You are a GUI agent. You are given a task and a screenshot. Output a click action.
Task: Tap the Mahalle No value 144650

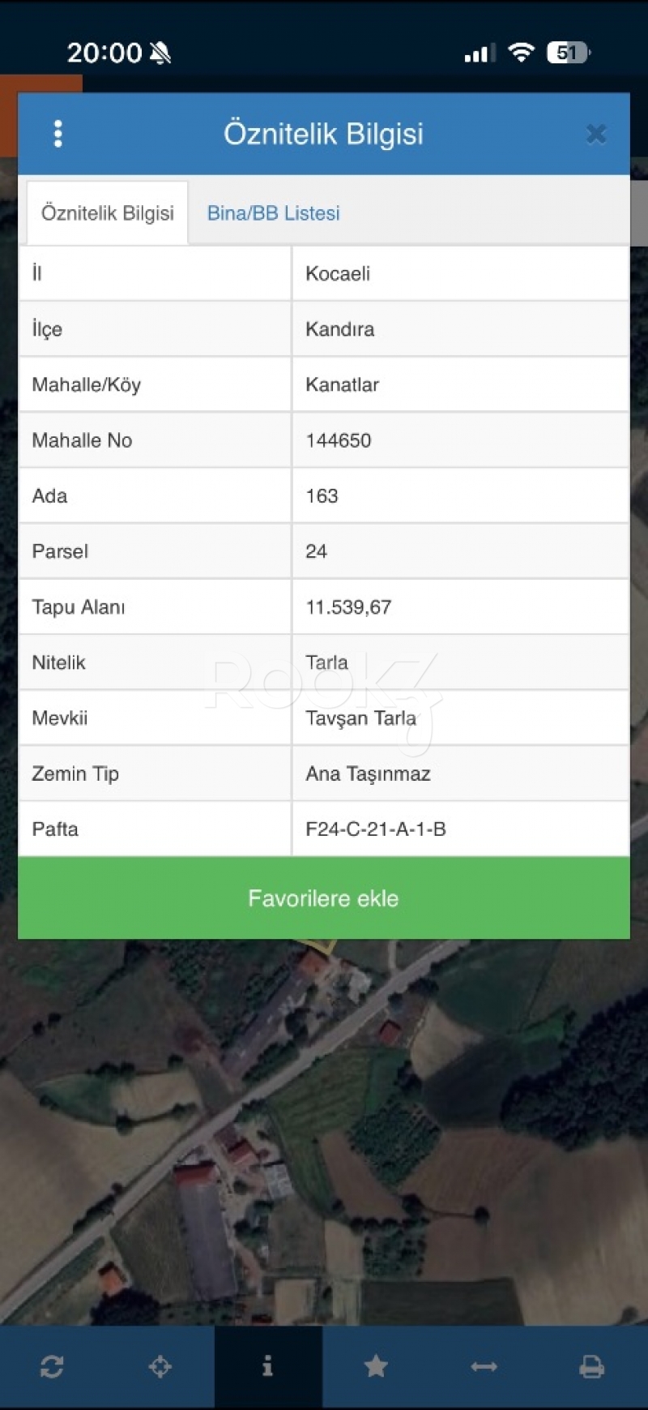(339, 440)
